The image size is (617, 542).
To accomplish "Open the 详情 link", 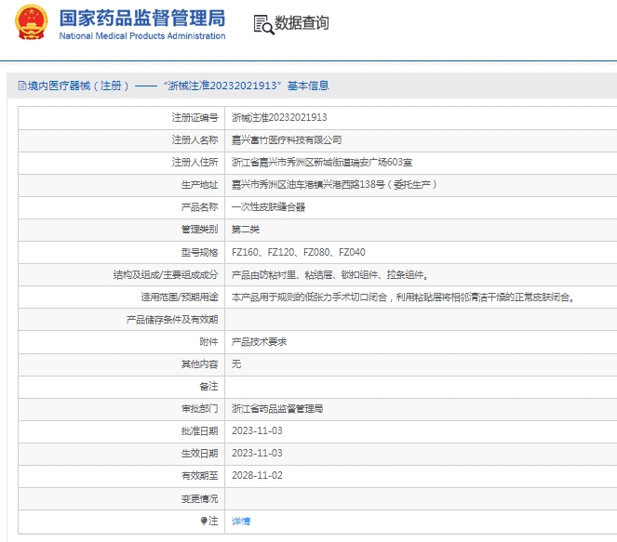I will [241, 522].
